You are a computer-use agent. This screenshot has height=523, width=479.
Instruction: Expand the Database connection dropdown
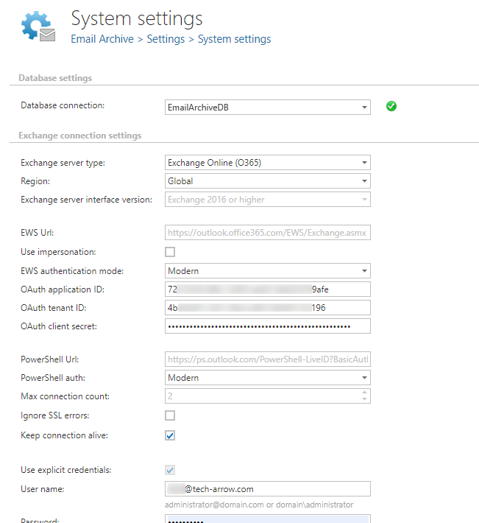364,108
